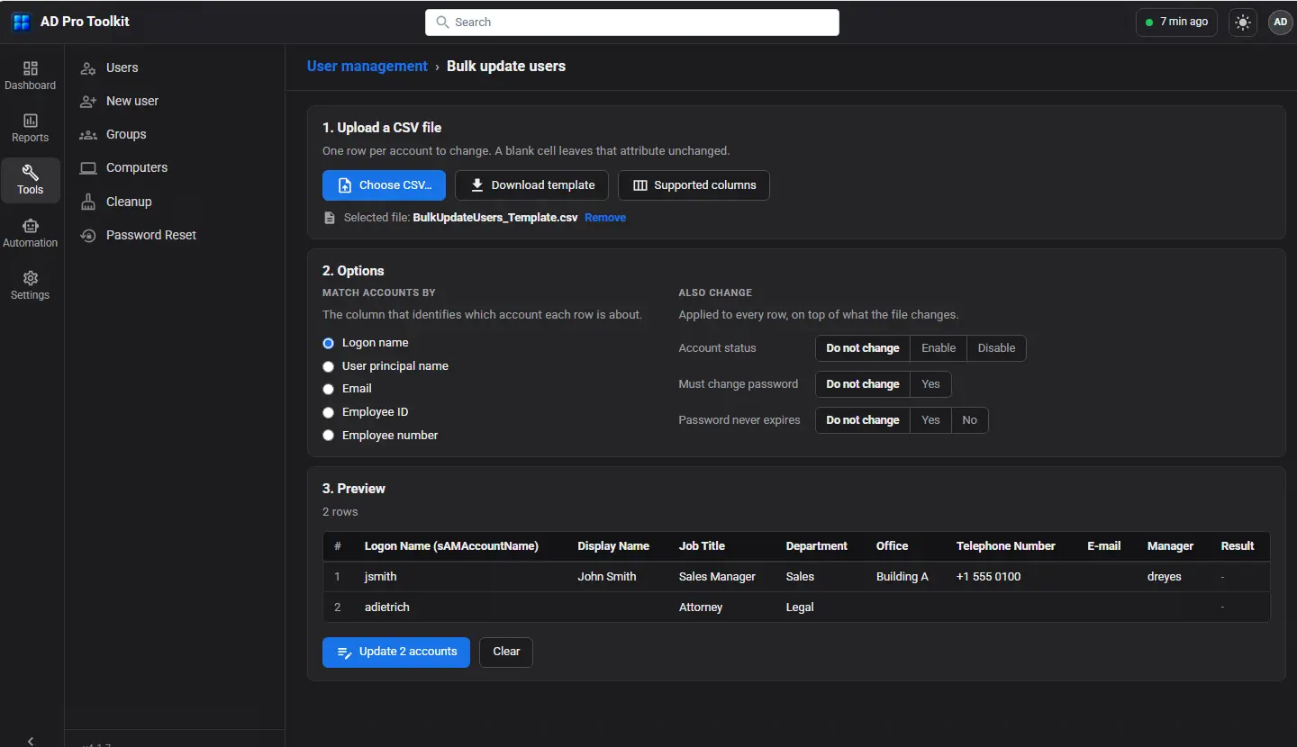Image resolution: width=1297 pixels, height=747 pixels.
Task: Click the Choose CSV... button
Action: (384, 185)
